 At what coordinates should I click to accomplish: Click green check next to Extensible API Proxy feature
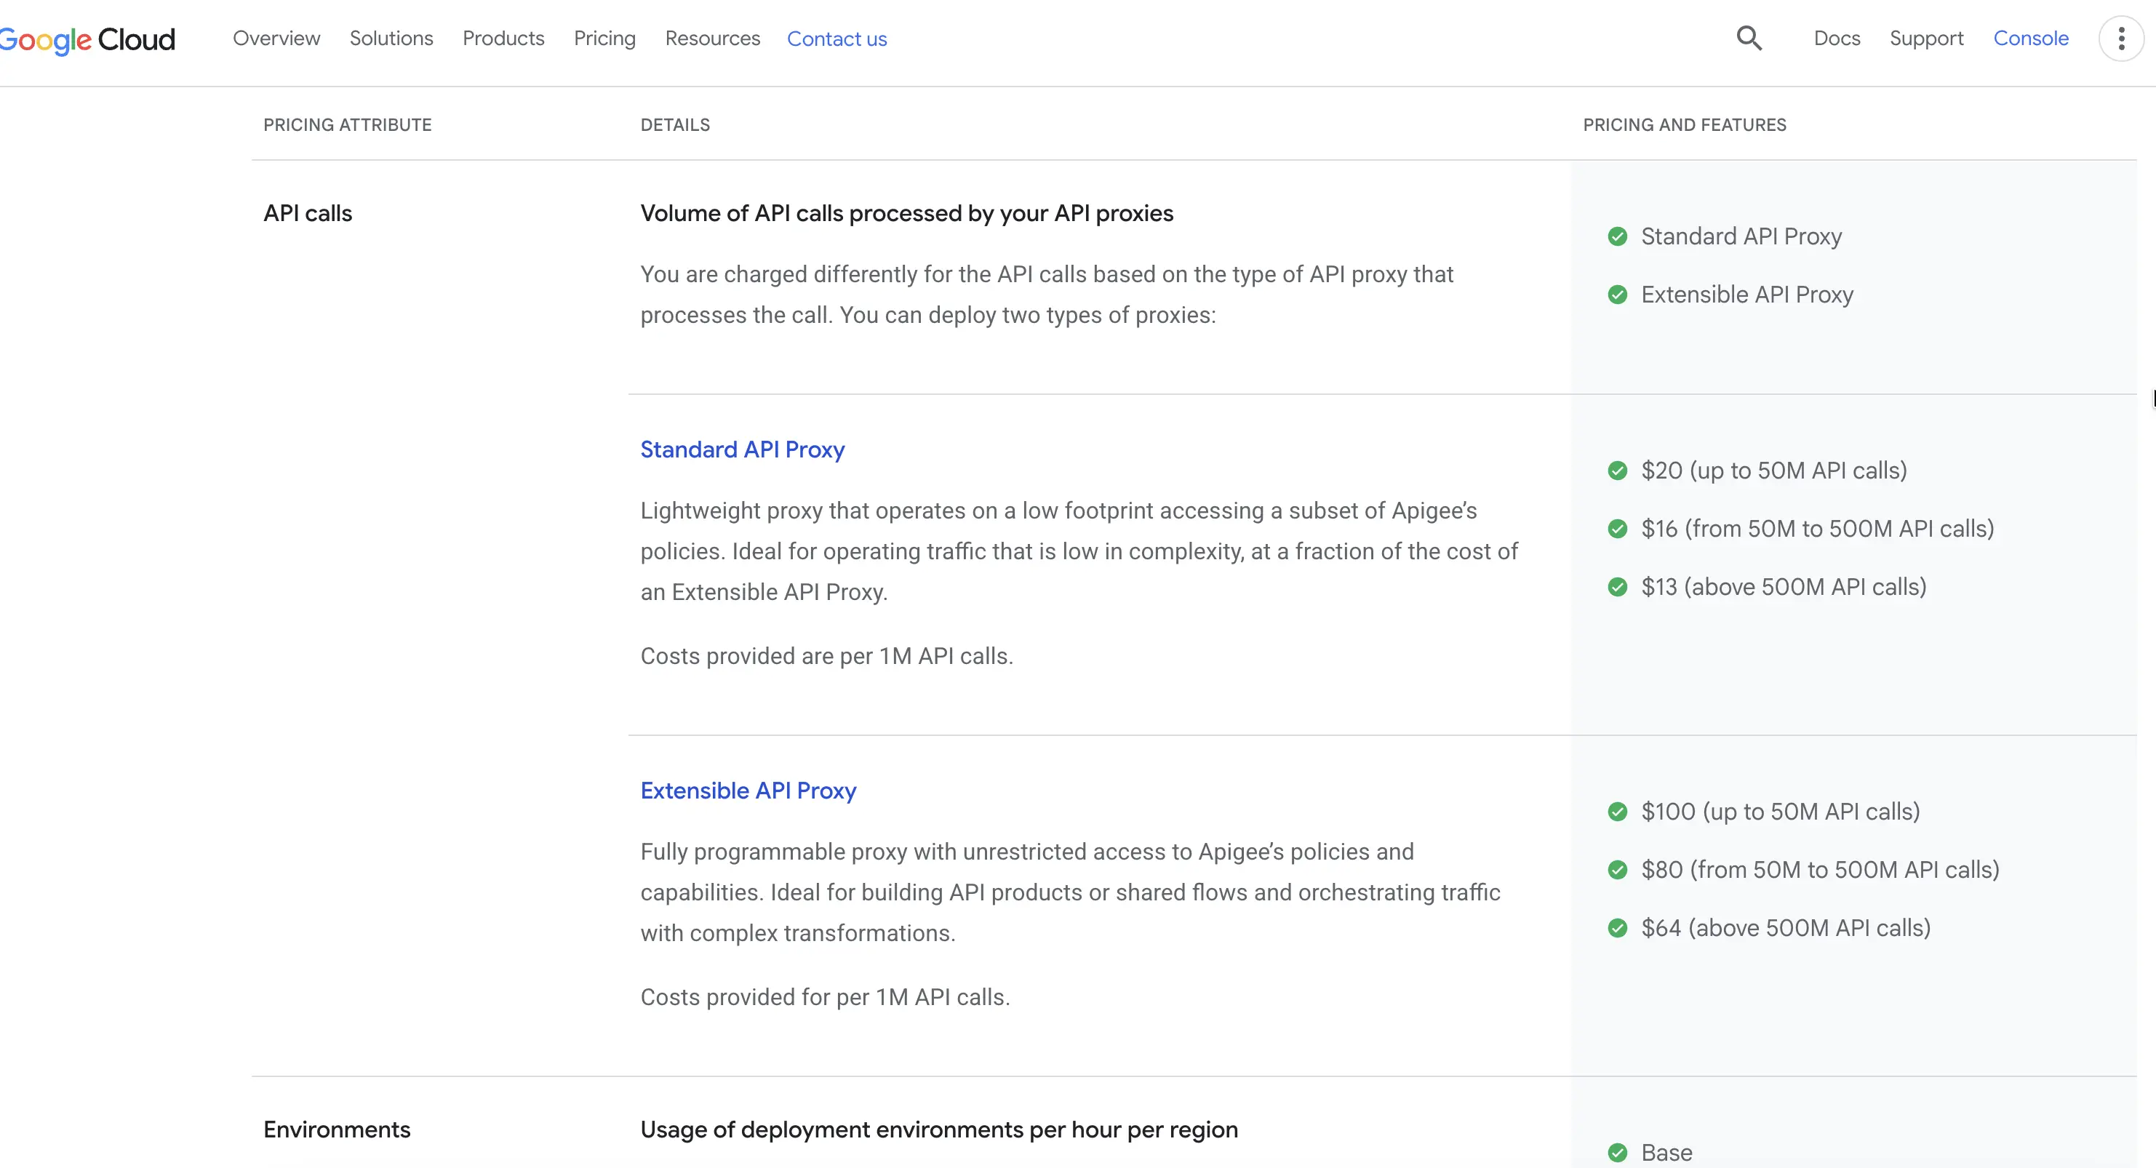coord(1618,295)
